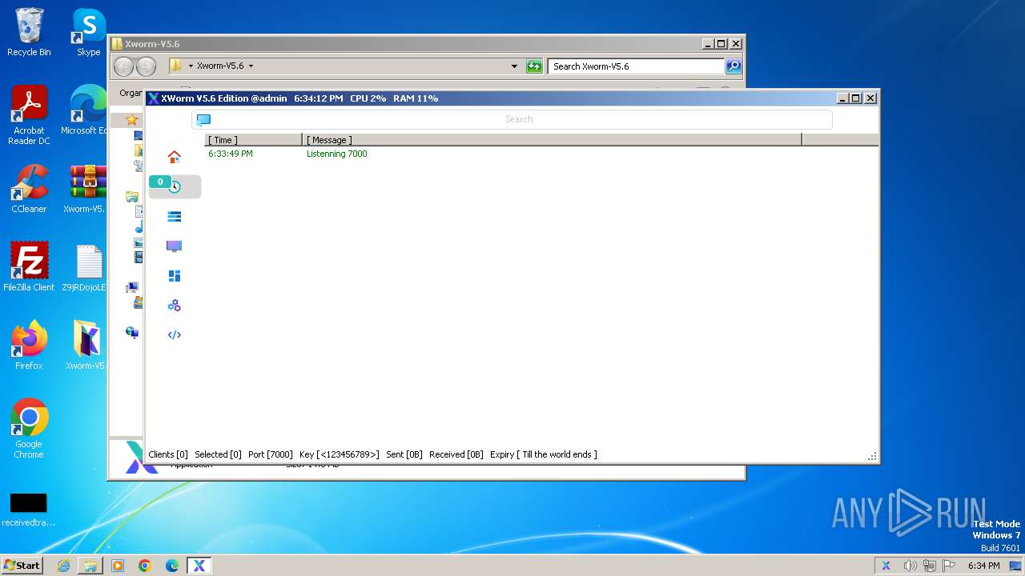This screenshot has height=576, width=1025.
Task: Click XWorm tray icon in notification area
Action: click(x=886, y=566)
